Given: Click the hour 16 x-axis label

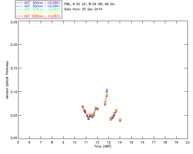Looking at the screenshot, I should tap(143, 142).
